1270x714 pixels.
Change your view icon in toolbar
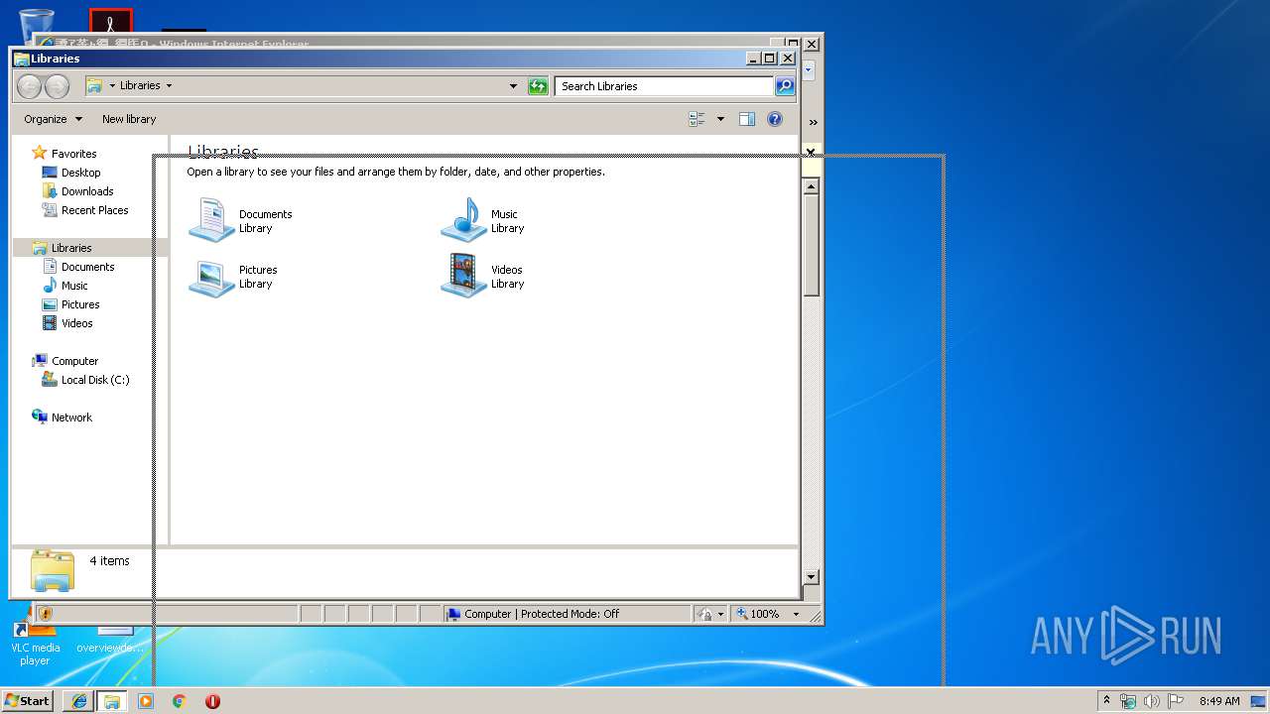point(698,119)
